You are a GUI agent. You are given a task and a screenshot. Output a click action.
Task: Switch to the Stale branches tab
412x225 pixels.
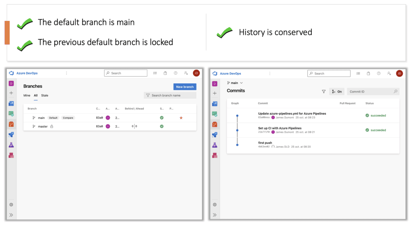pyautogui.click(x=45, y=95)
